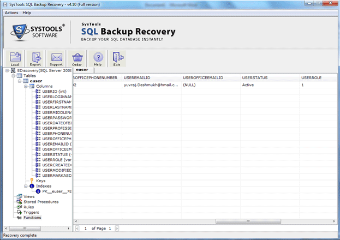This screenshot has width=340, height=240.
Task: Open Support via the envelope icon
Action: [x=56, y=58]
